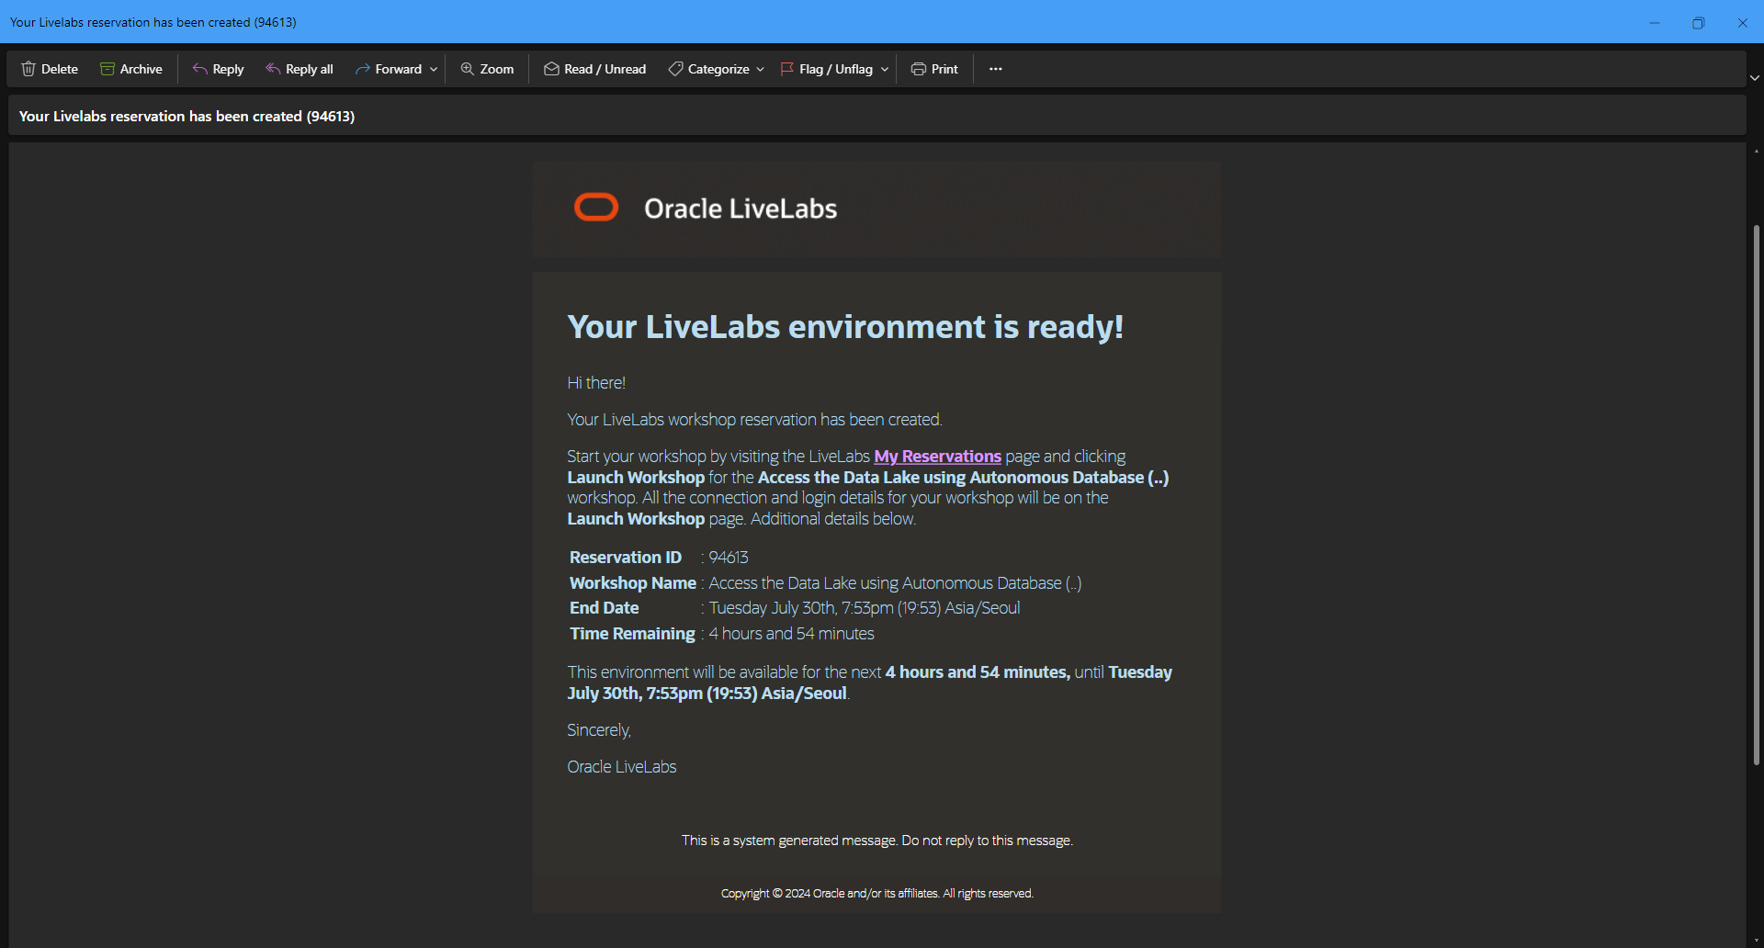This screenshot has width=1764, height=948.
Task: Mark message as Read / Unread
Action: [595, 69]
